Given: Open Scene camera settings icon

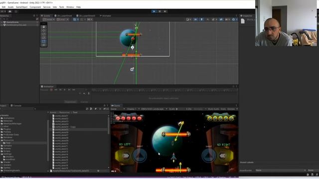Looking at the screenshot, I should pos(227,19).
